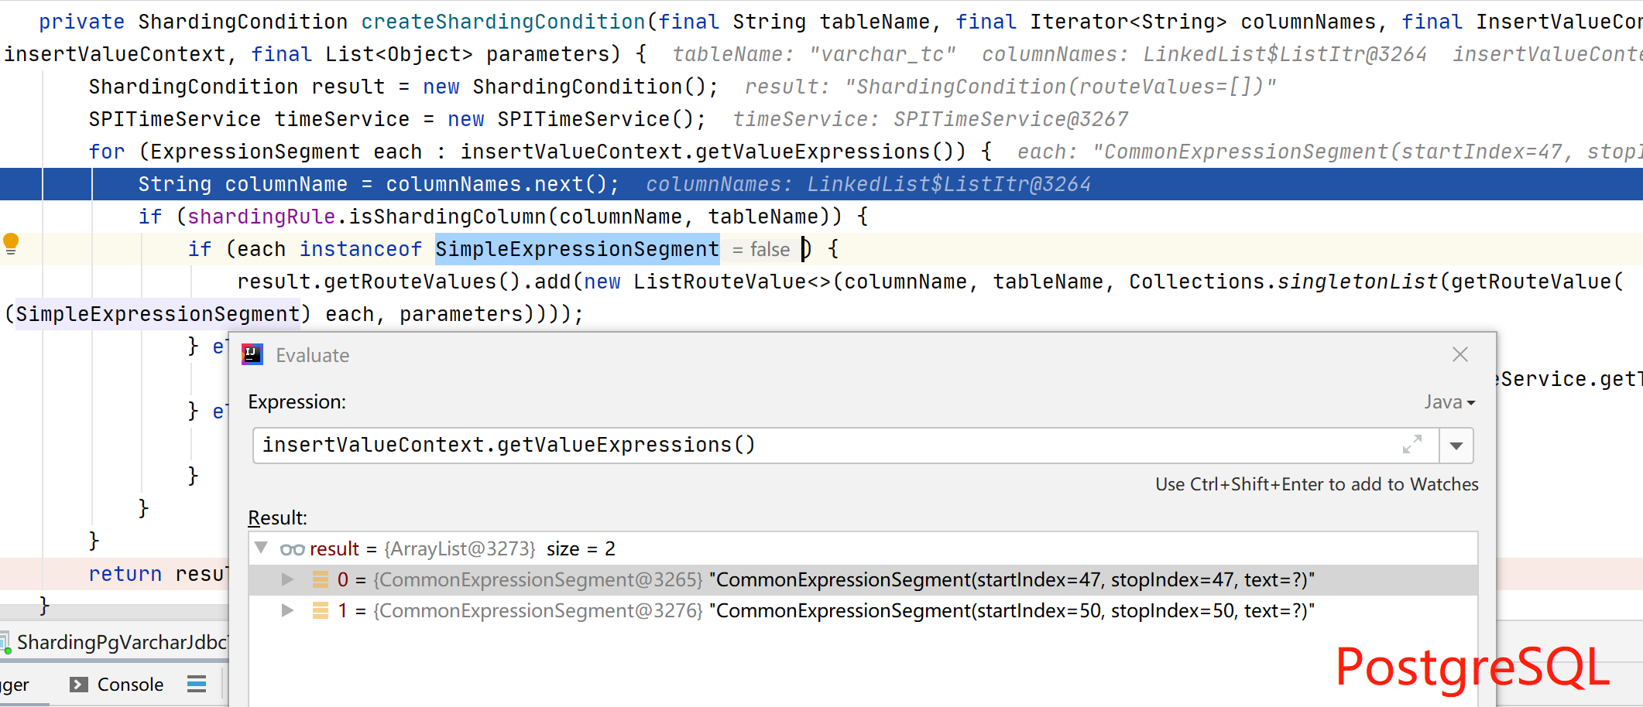
Task: Click the expand-to-multiline icon in expression field
Action: click(x=1413, y=445)
